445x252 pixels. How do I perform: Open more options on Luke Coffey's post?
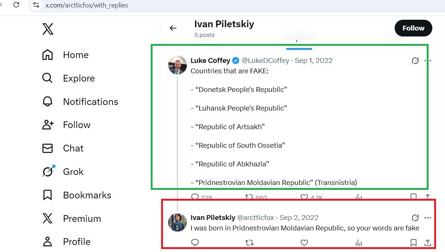click(428, 60)
